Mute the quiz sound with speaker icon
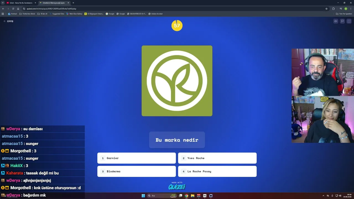Viewport: 354px width, 199px height. coord(335,21)
